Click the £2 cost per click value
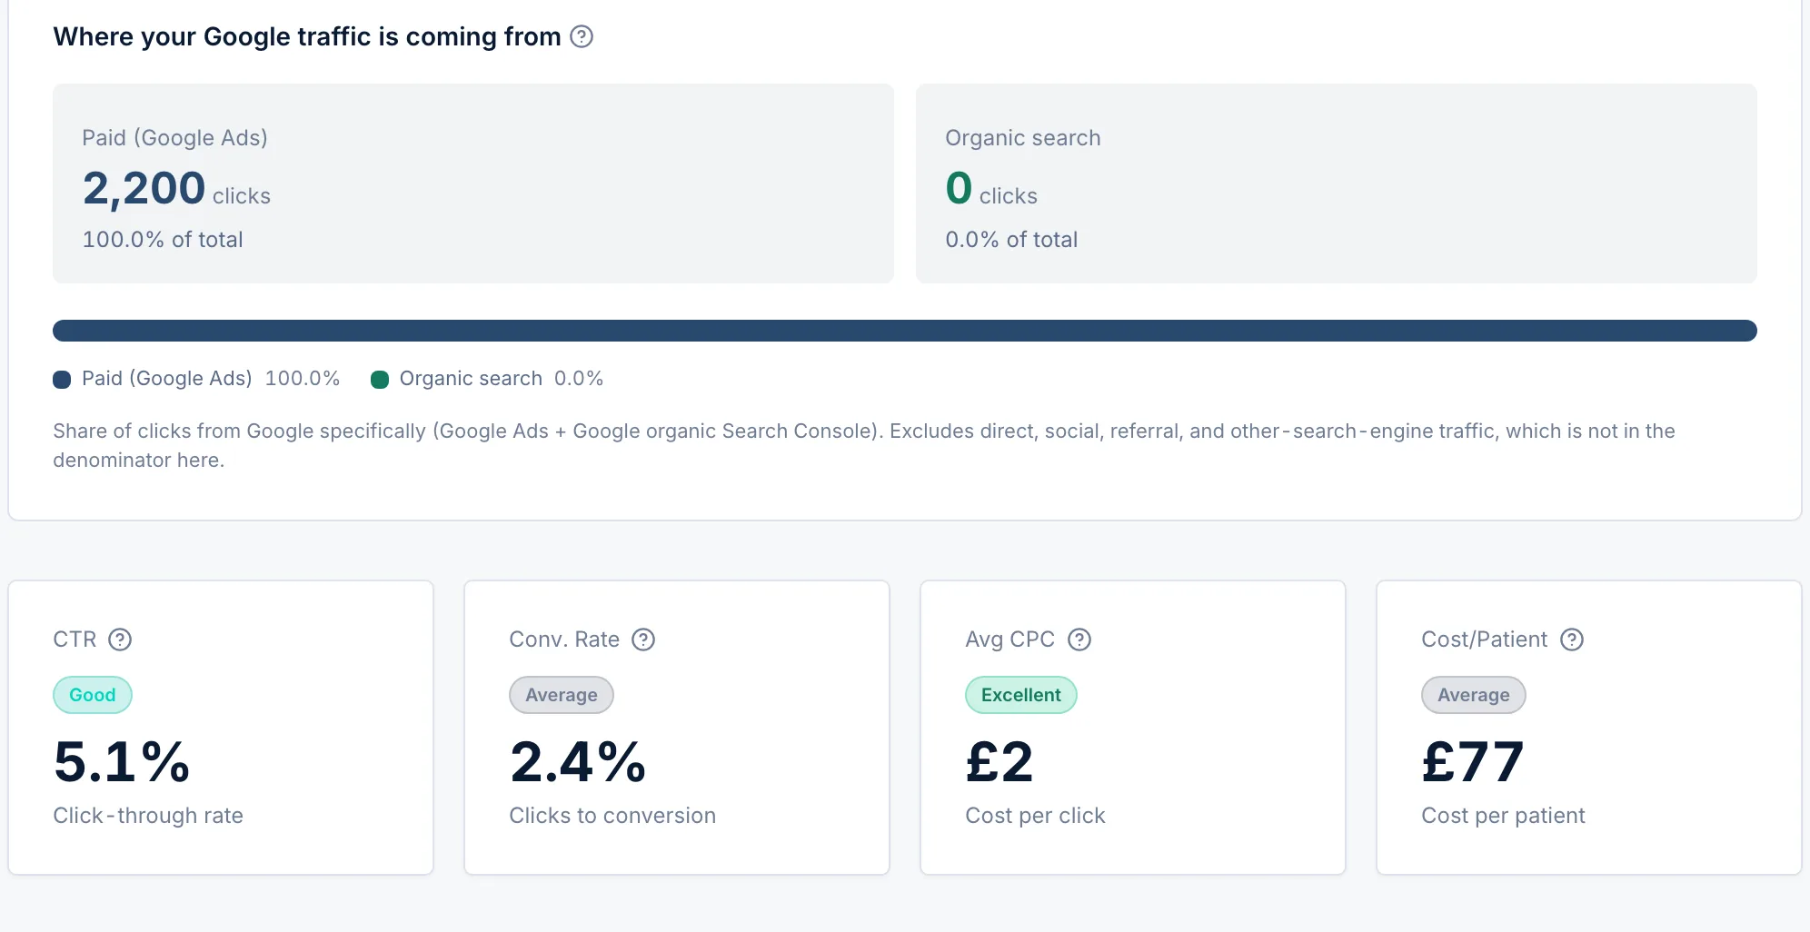 point(999,761)
